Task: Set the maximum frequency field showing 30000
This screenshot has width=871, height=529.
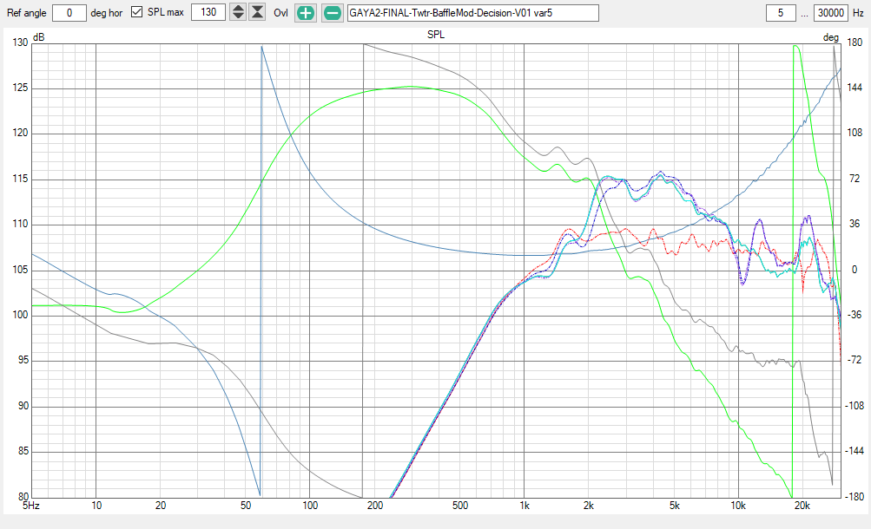Action: [x=831, y=13]
